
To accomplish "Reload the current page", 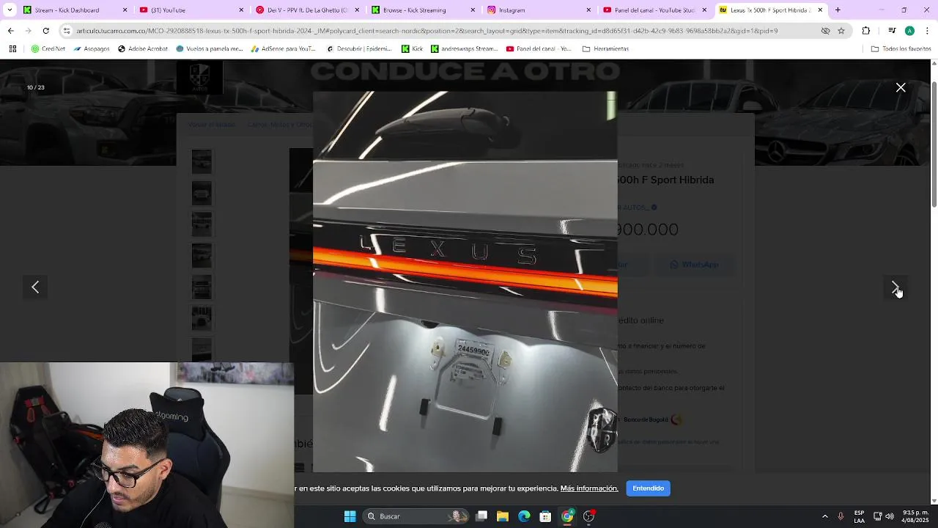I will [x=45, y=31].
